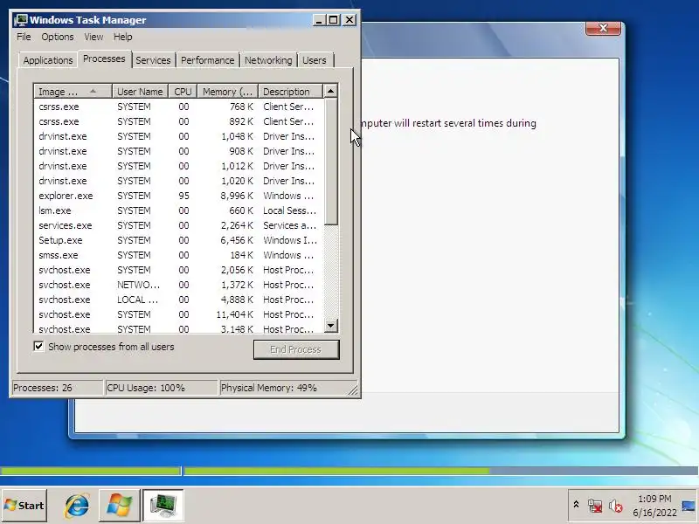The height and width of the screenshot is (524, 699).
Task: Select drvinst.exe using 908 K memory
Action: [178, 151]
